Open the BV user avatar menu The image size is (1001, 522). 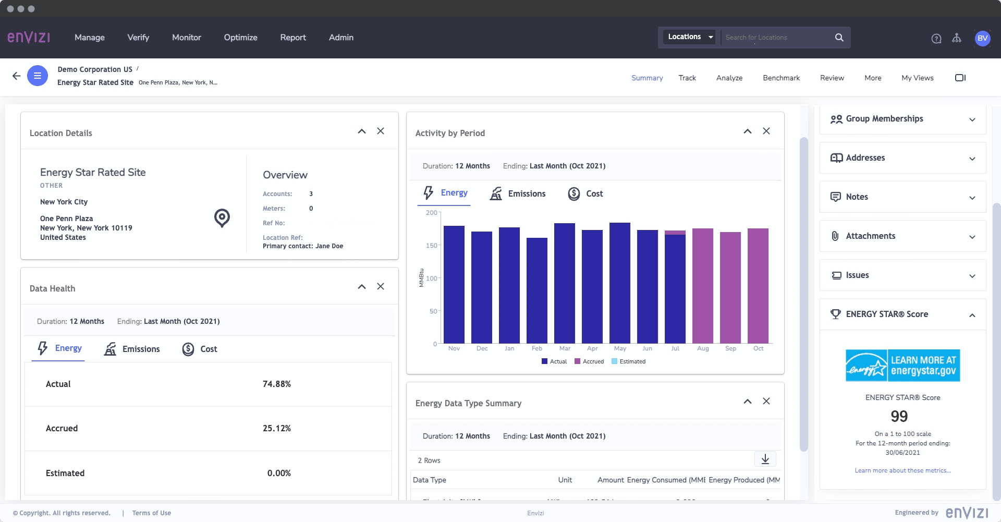pyautogui.click(x=983, y=38)
